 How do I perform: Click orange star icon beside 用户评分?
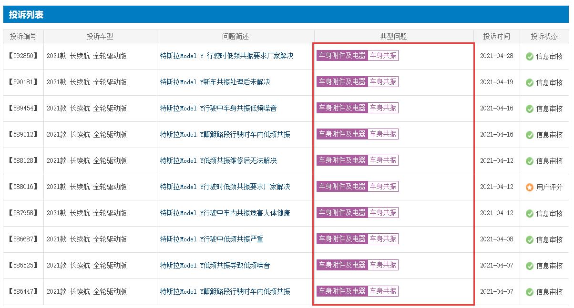[529, 187]
